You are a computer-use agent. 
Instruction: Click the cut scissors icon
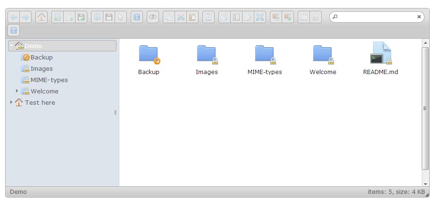tap(181, 17)
